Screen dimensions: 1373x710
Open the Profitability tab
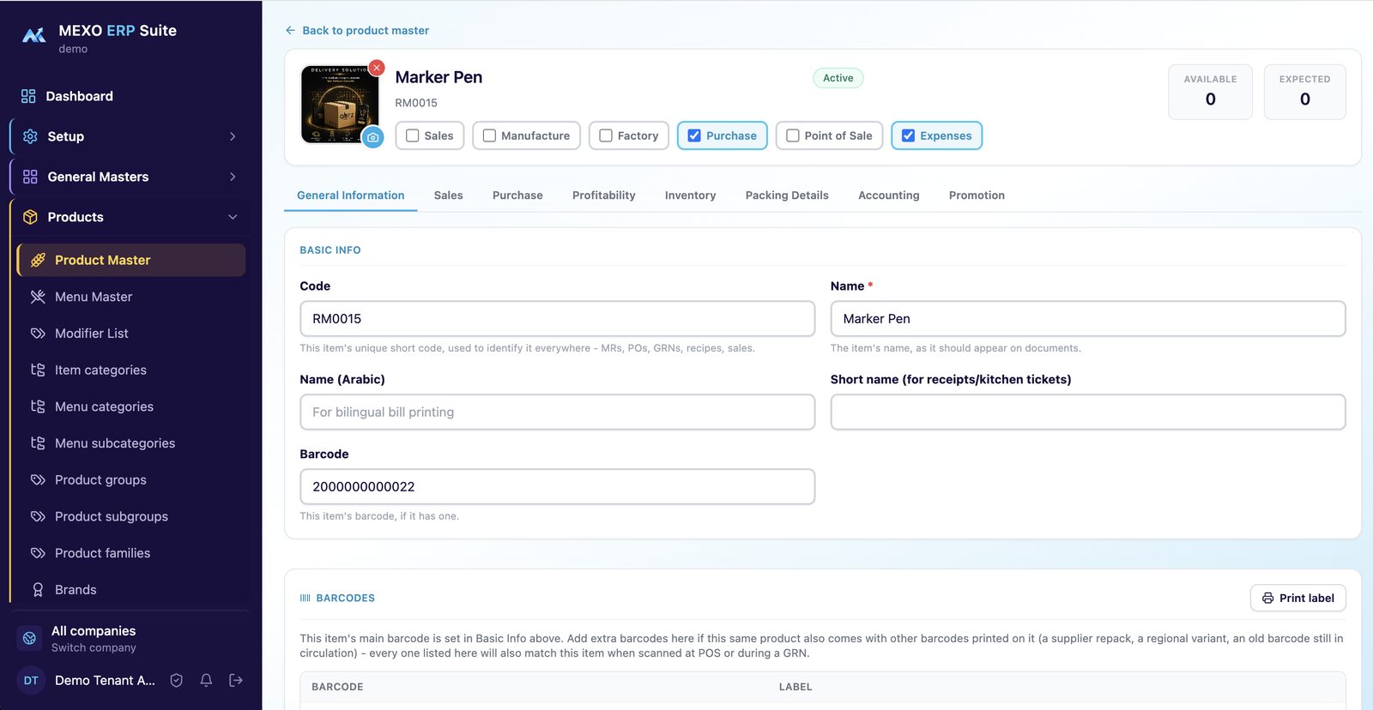pos(604,196)
